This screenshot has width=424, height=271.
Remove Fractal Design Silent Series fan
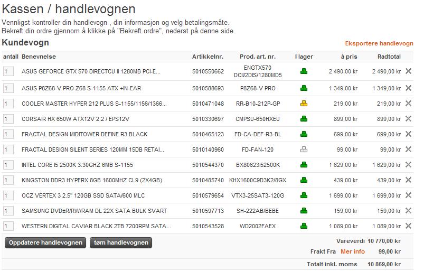[408, 149]
